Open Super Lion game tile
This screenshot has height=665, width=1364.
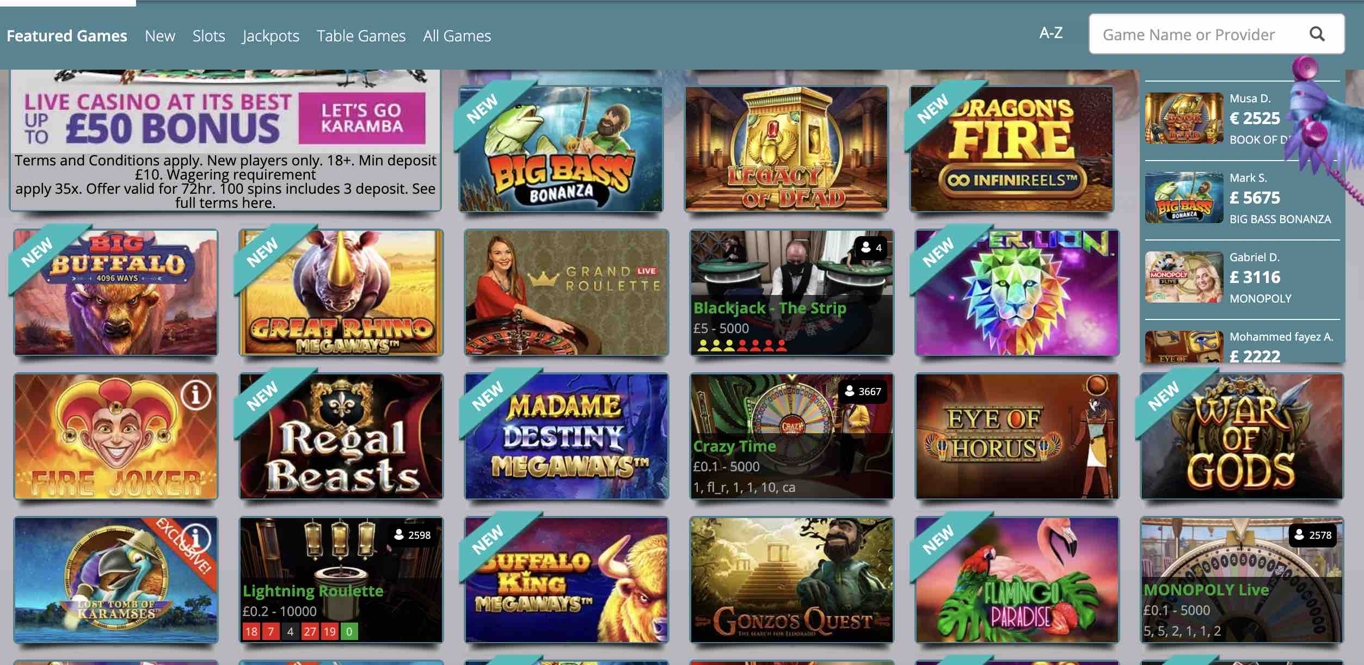pos(1017,292)
